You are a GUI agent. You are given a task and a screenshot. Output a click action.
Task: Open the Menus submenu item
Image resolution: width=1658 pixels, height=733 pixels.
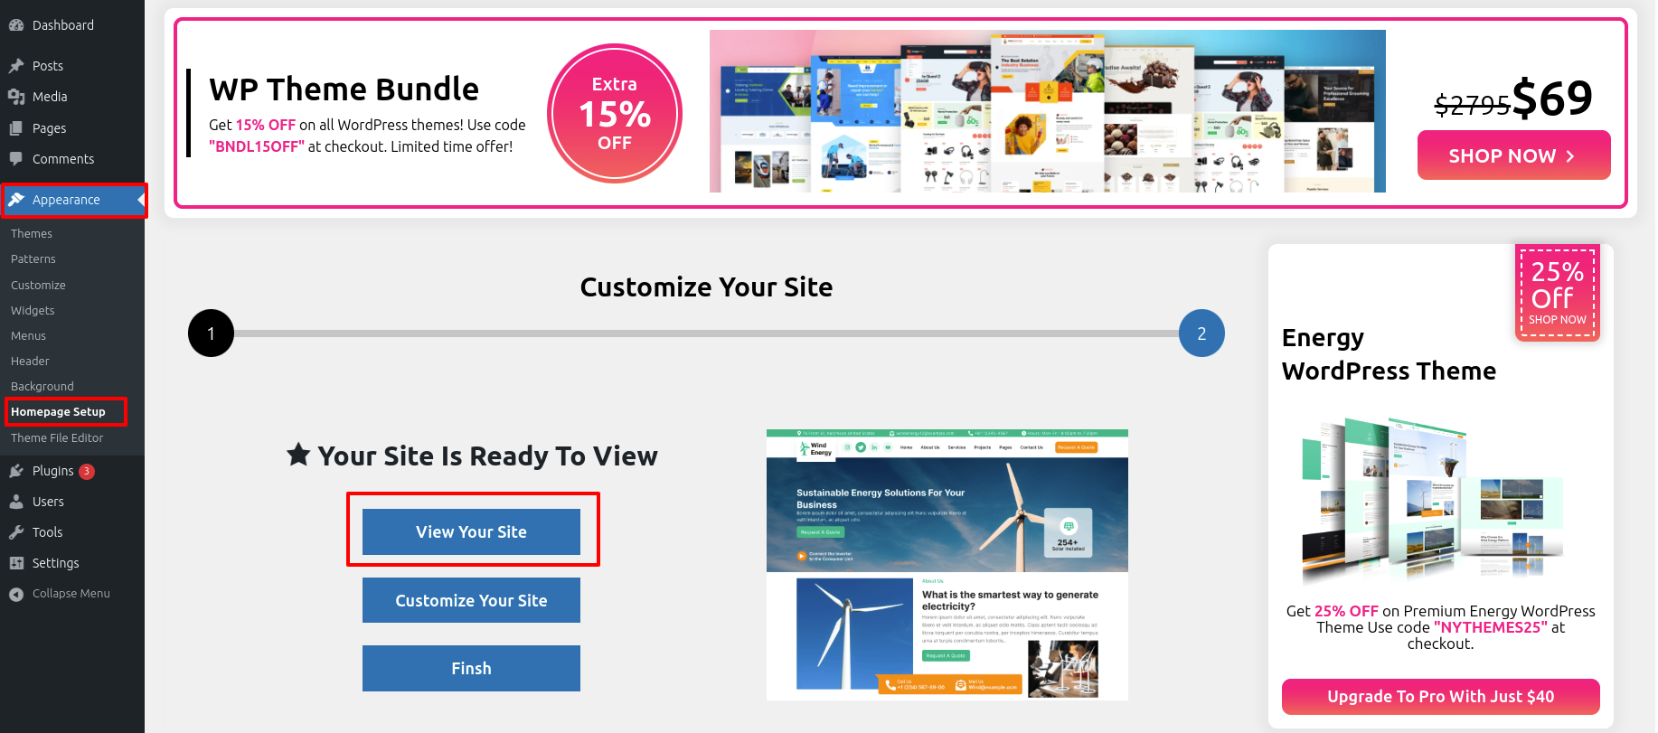(28, 335)
